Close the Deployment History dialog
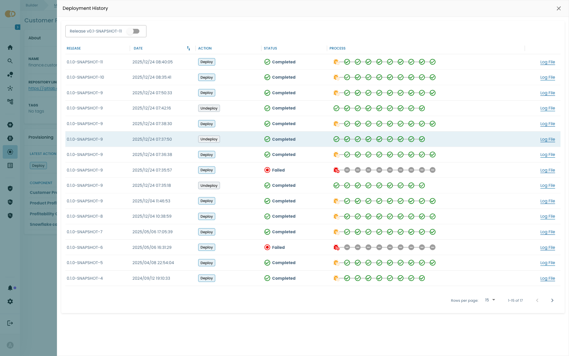Image resolution: width=569 pixels, height=356 pixels. (x=559, y=8)
